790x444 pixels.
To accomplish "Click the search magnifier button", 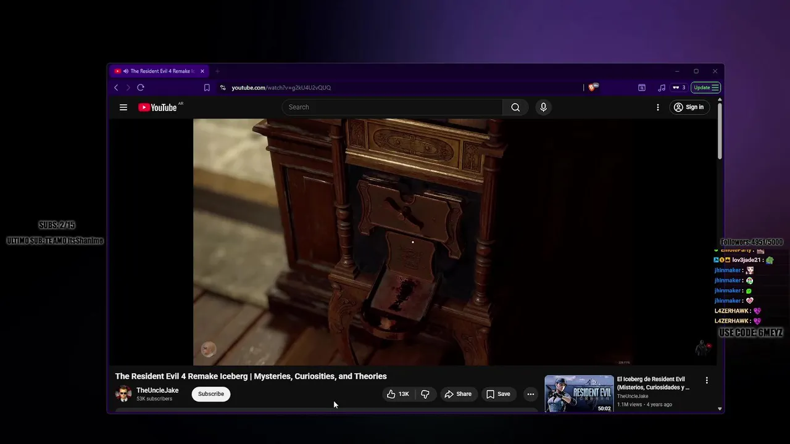I will click(x=515, y=107).
